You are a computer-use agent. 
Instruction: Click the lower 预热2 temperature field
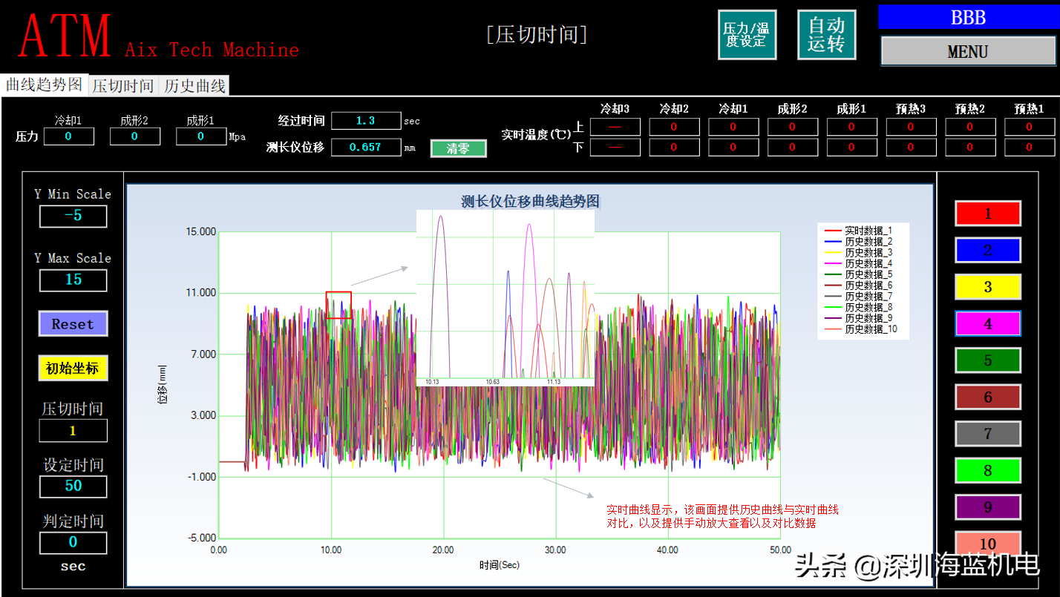(970, 148)
